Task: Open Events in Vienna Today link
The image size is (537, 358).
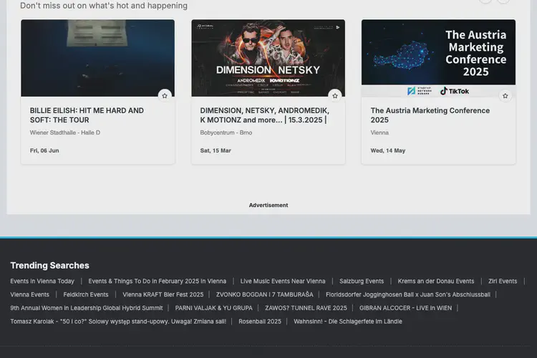Action: (42, 281)
